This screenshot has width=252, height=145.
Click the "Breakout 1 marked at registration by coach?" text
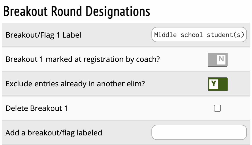tap(83, 59)
